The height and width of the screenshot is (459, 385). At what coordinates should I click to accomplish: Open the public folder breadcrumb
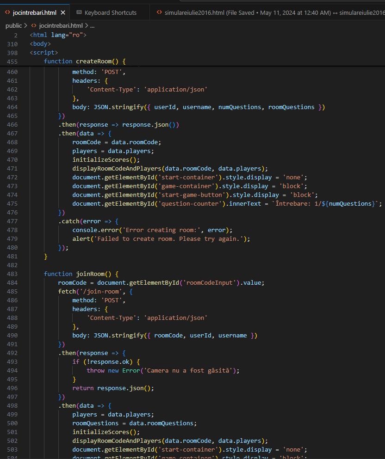pos(13,26)
